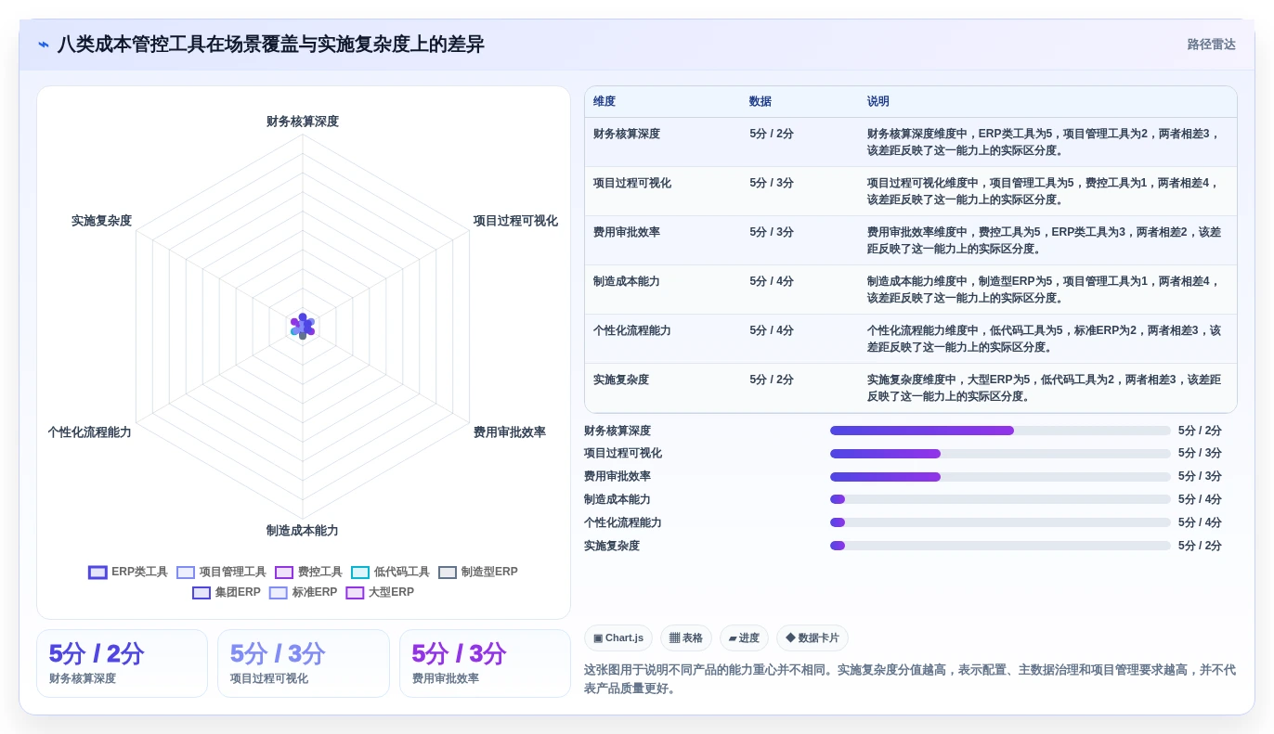Click the 进度 tag chip

[744, 638]
